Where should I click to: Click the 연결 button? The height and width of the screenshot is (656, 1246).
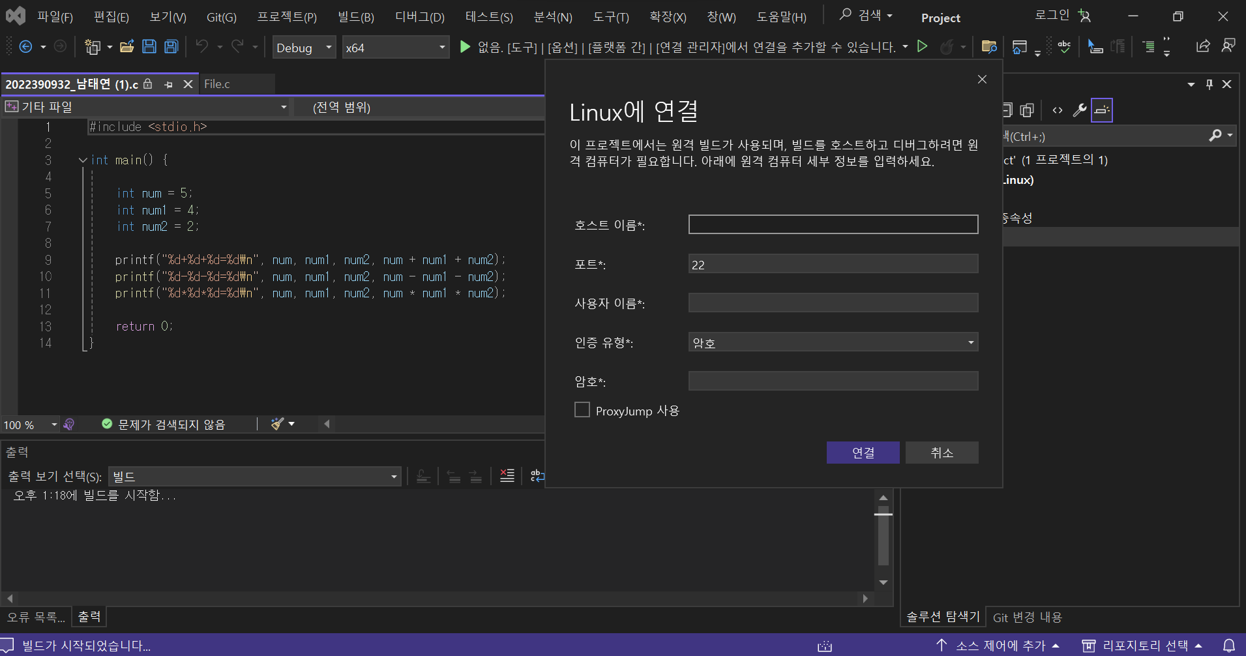[863, 453]
